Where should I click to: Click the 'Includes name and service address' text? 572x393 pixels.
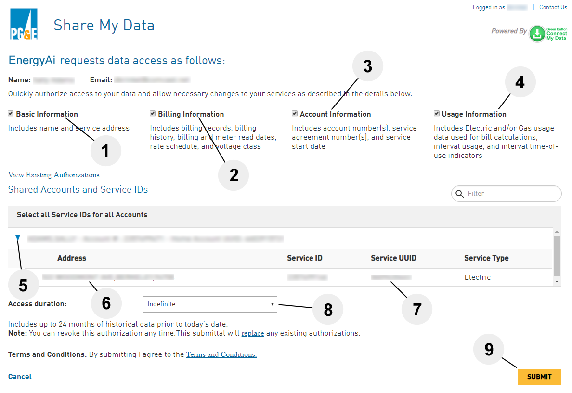coord(68,128)
